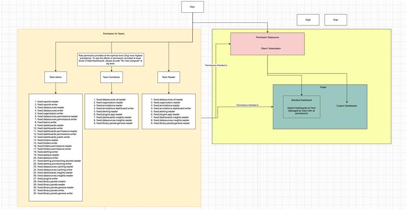The image size is (406, 210).
Task: Select the teal Folder container title
Action: click(x=323, y=87)
